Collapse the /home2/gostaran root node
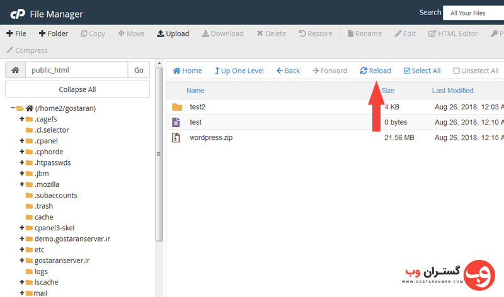The image size is (504, 297). point(13,108)
